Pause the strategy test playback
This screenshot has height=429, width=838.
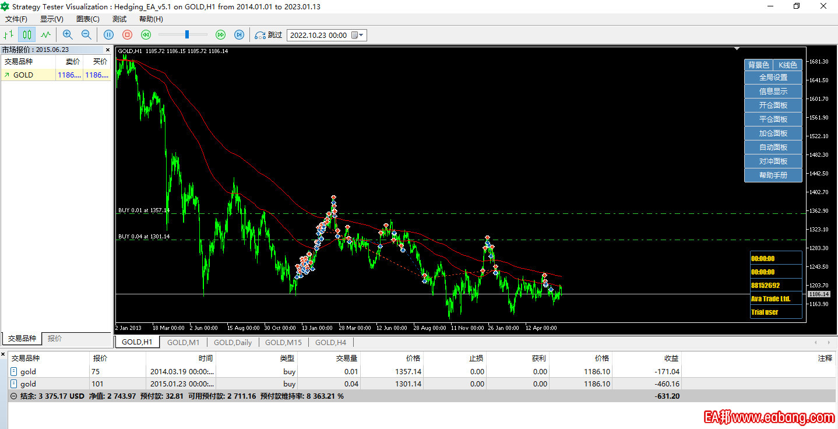108,35
